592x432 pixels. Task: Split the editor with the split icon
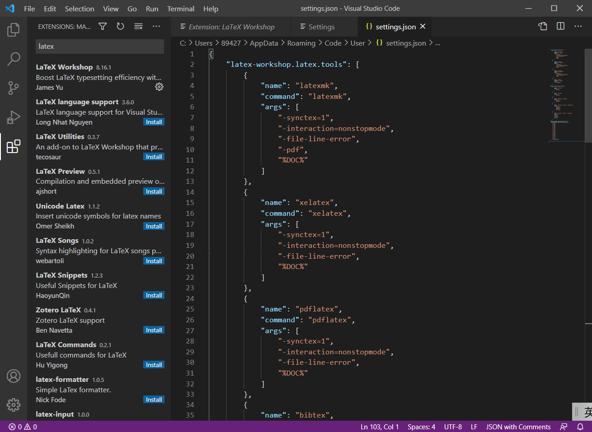coord(560,26)
